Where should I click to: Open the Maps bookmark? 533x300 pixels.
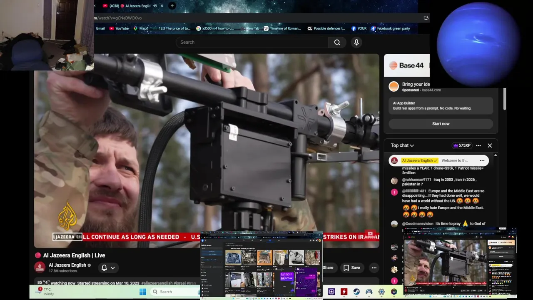141,28
